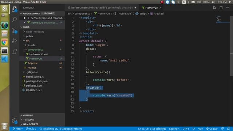Expand the Timeline panel
This screenshot has width=233, height=131.
coord(42,120)
